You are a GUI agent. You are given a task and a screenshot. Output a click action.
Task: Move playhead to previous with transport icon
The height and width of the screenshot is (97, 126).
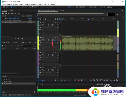click(65, 80)
